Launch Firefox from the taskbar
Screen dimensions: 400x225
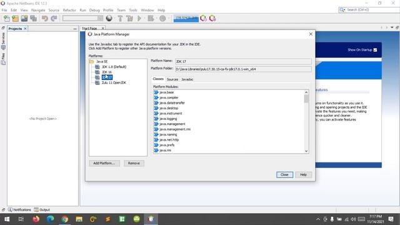[x=36, y=219]
